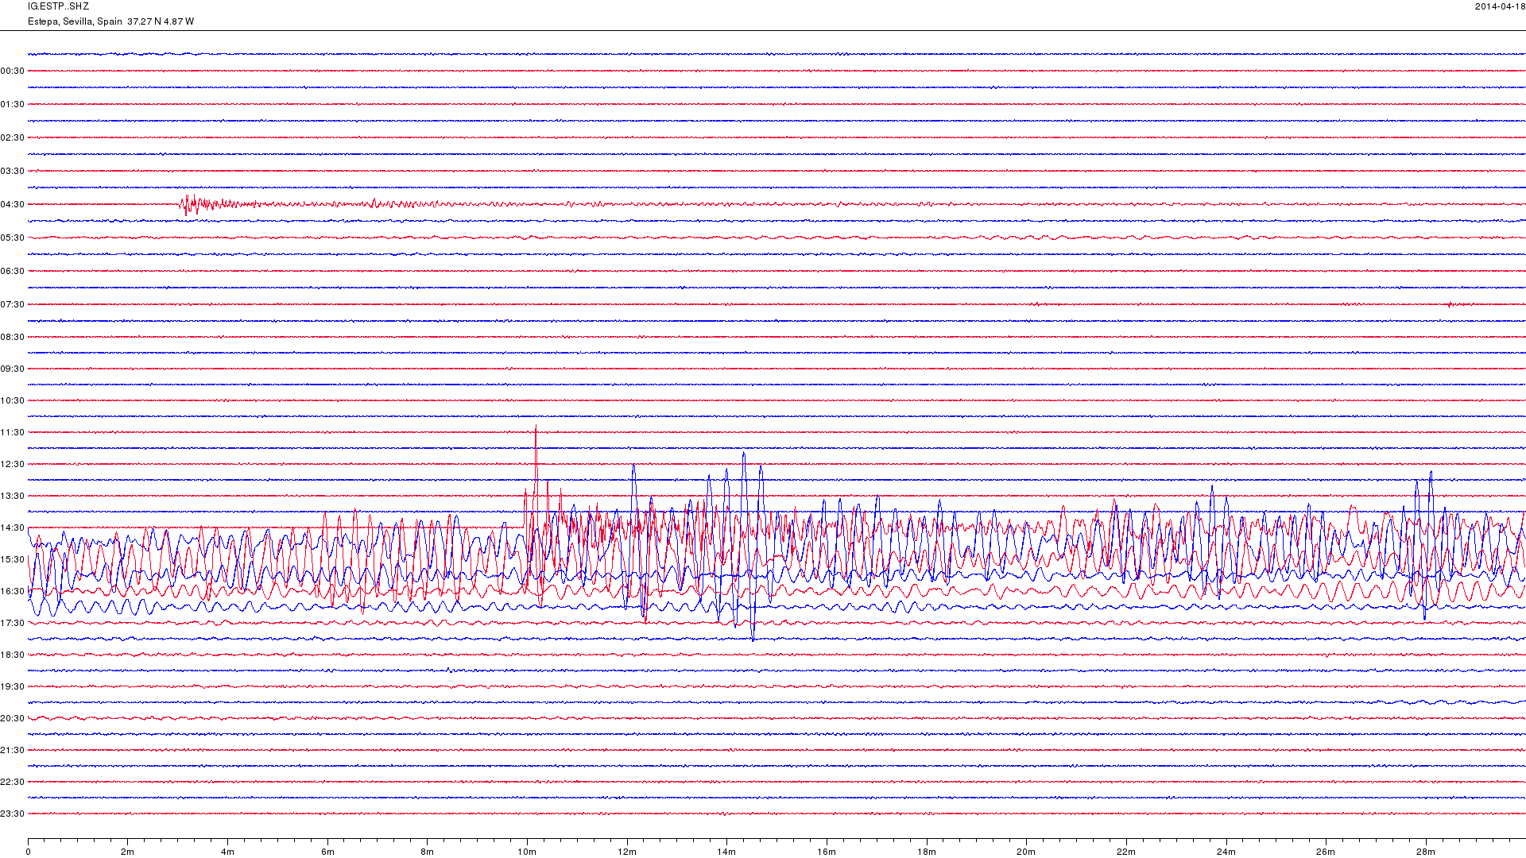The height and width of the screenshot is (858, 1526).
Task: Click the 20m axis tick label
Action: 1026,852
